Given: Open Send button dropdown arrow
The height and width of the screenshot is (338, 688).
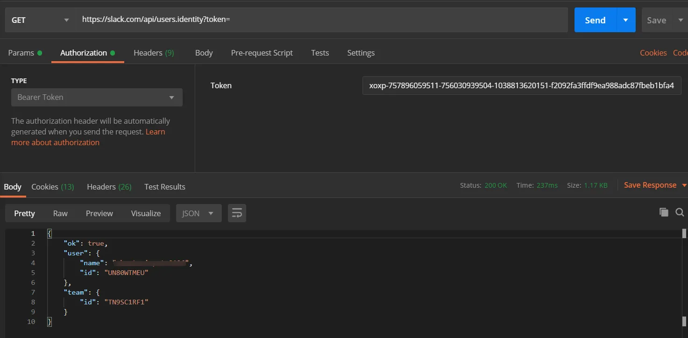Looking at the screenshot, I should coord(626,20).
